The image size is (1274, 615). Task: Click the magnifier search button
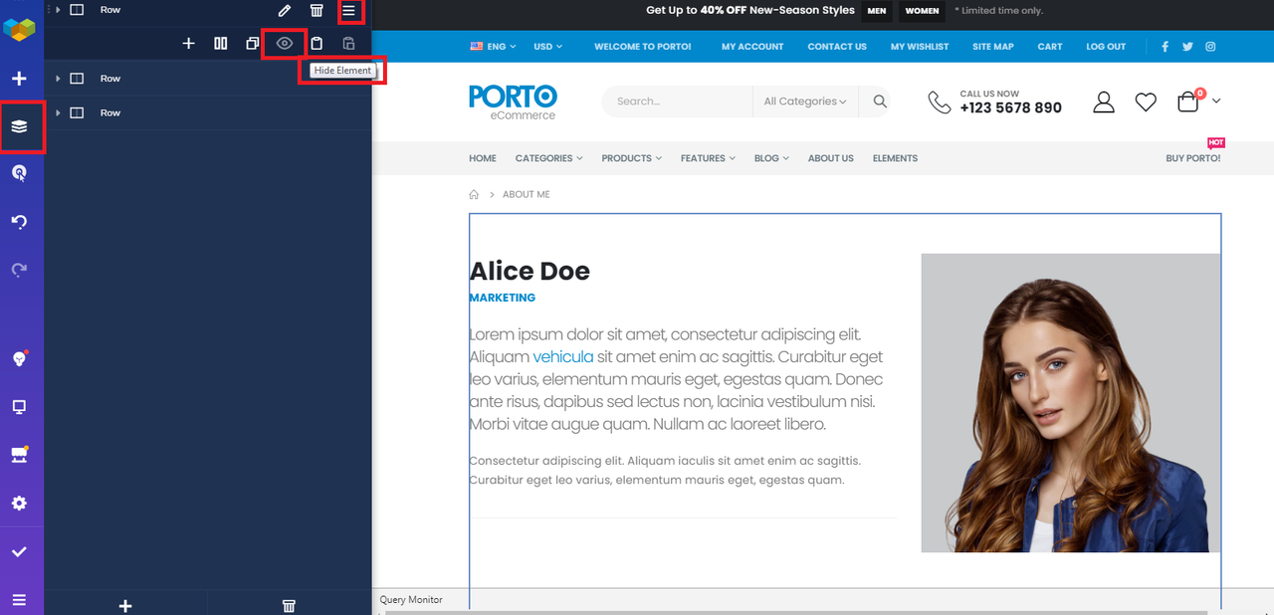[x=880, y=102]
